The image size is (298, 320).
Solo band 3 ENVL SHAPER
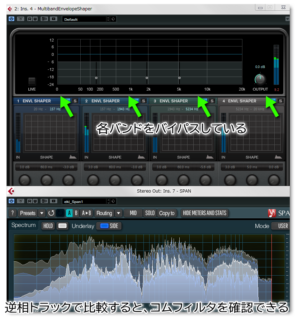coord(212,101)
